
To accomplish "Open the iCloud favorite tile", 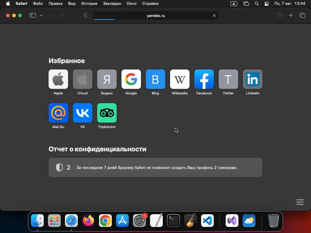I will [83, 79].
